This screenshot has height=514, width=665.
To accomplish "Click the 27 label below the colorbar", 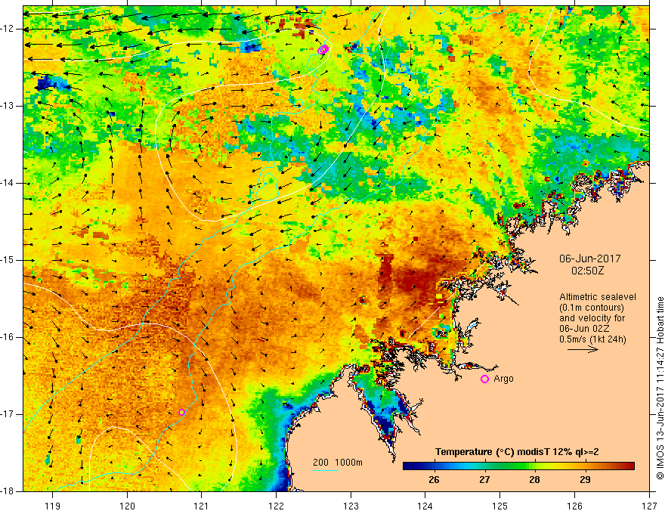I will tap(484, 480).
